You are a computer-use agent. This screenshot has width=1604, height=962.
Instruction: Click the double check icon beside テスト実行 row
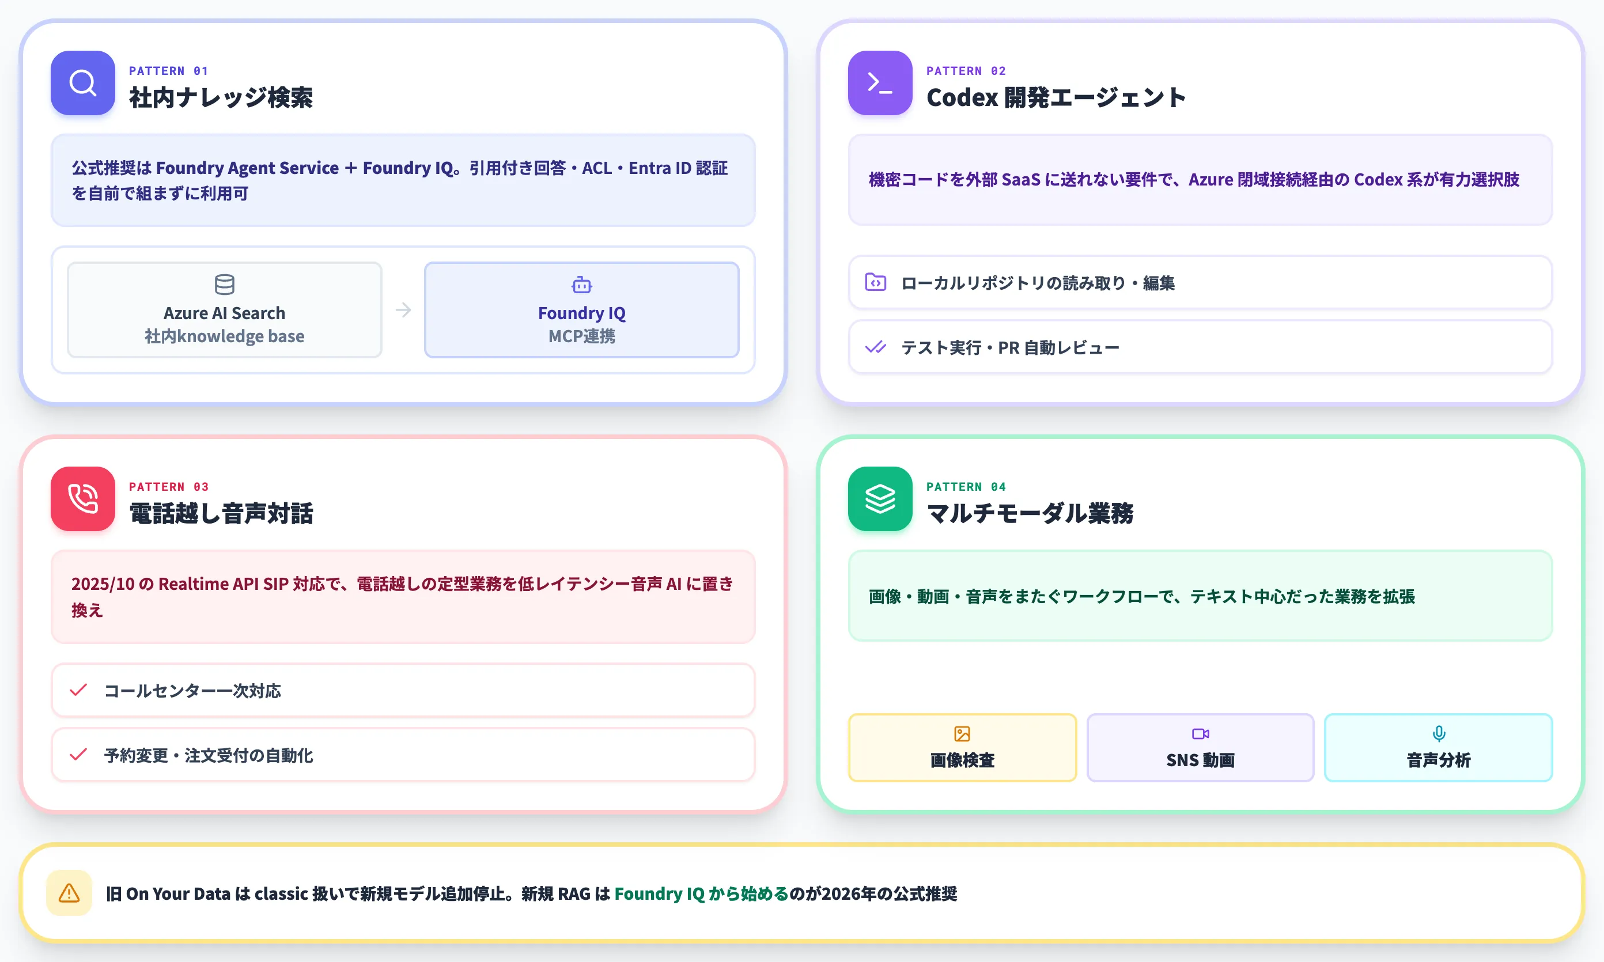[875, 347]
